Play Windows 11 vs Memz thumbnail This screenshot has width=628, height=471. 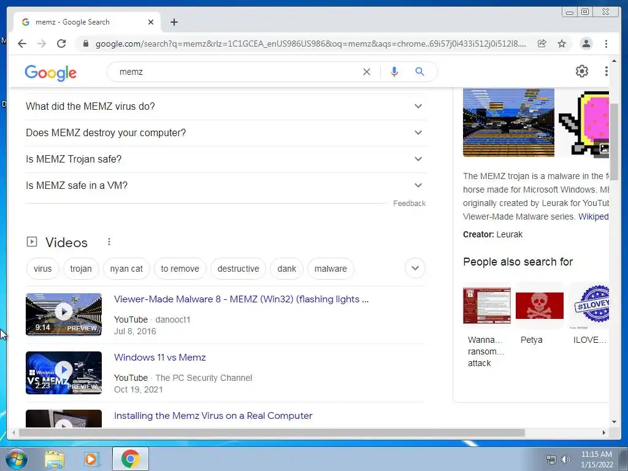[64, 373]
